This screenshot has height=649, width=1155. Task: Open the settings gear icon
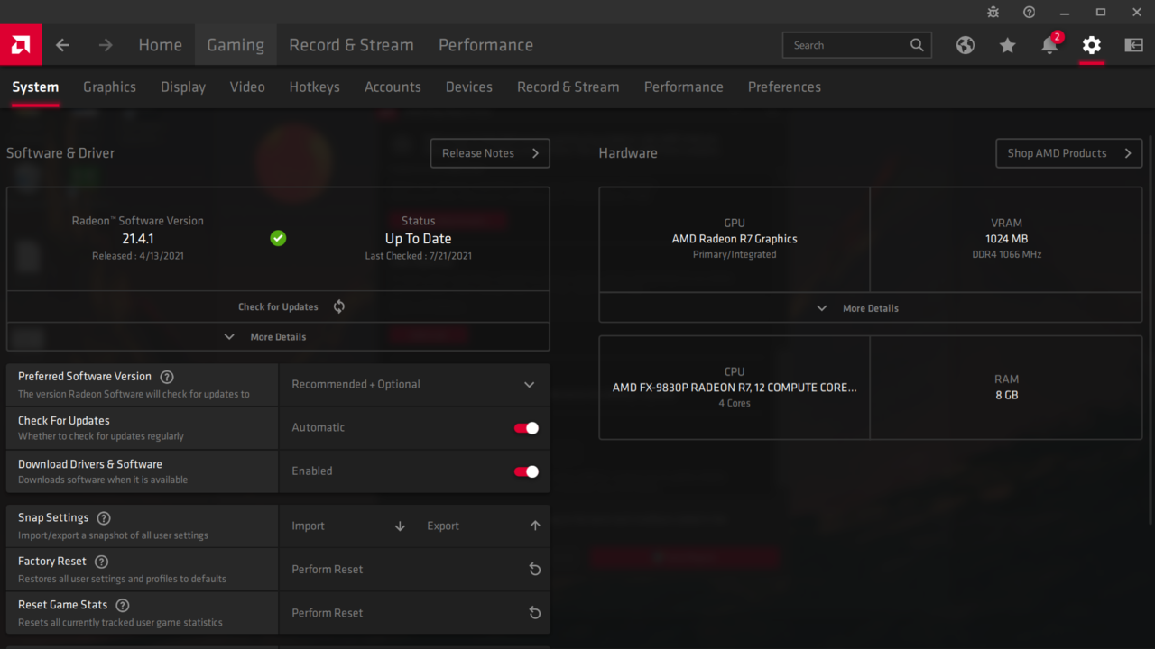point(1092,45)
